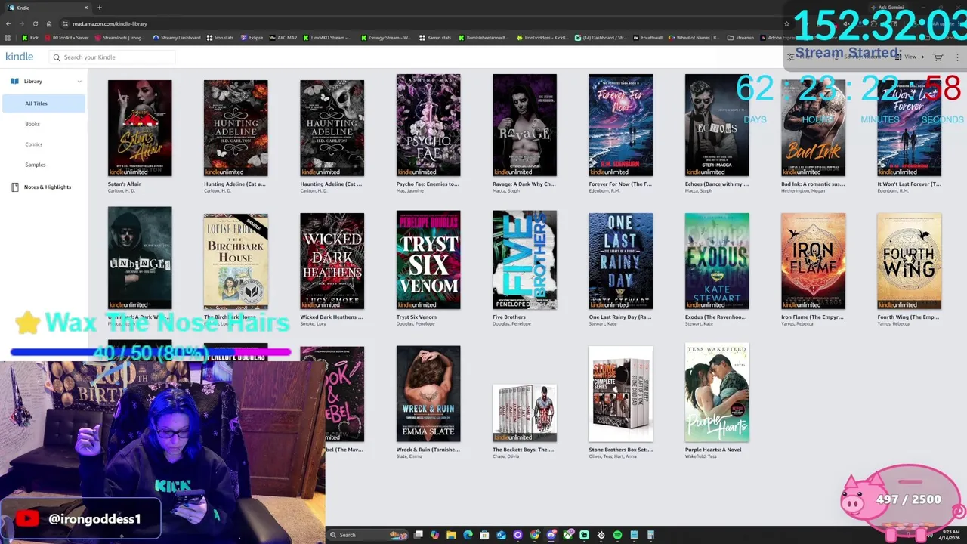The image size is (967, 544).
Task: Open Notes & Highlights
Action: click(48, 187)
